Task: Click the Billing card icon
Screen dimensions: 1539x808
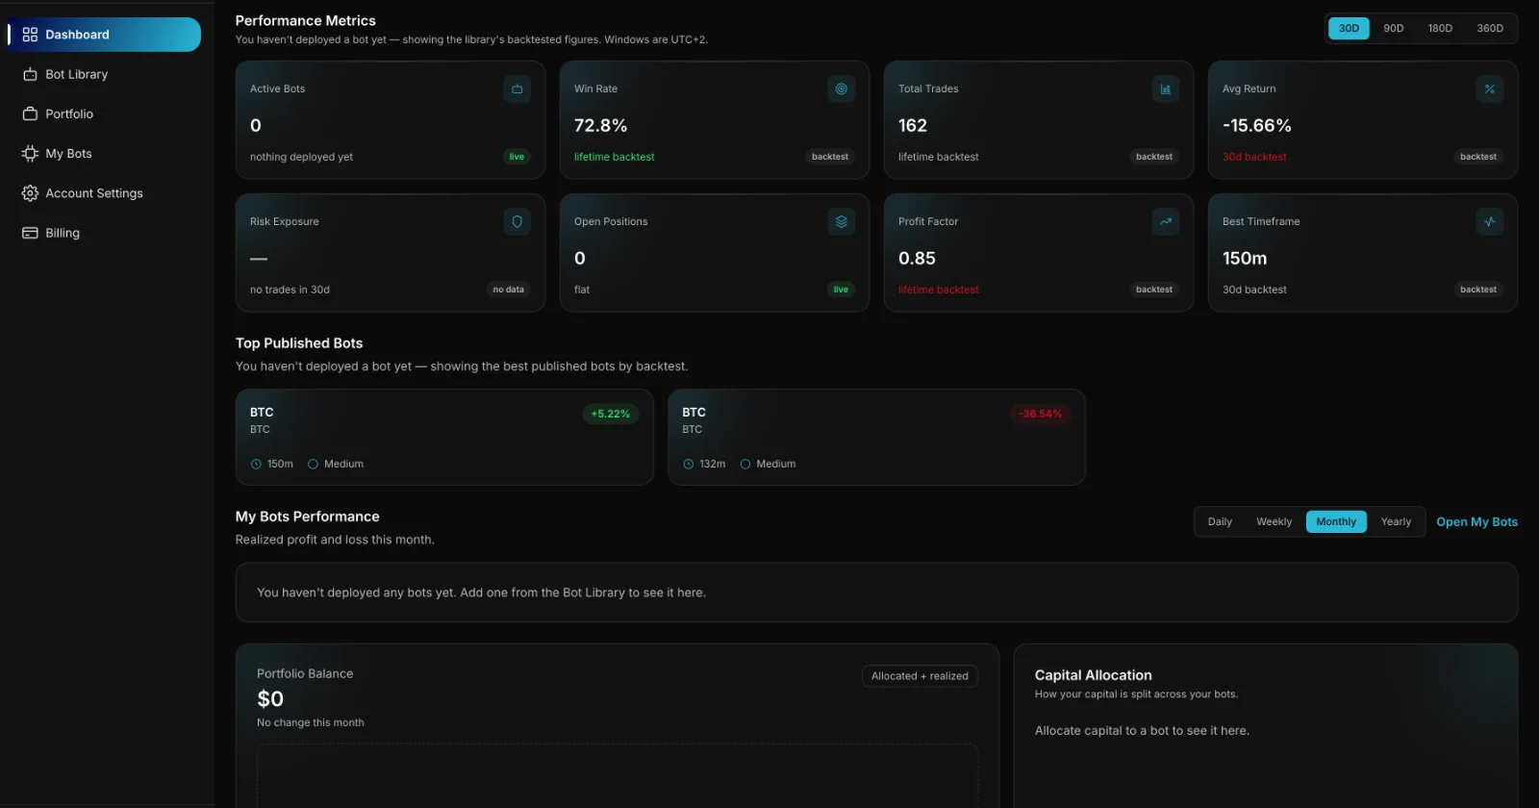Action: point(30,233)
